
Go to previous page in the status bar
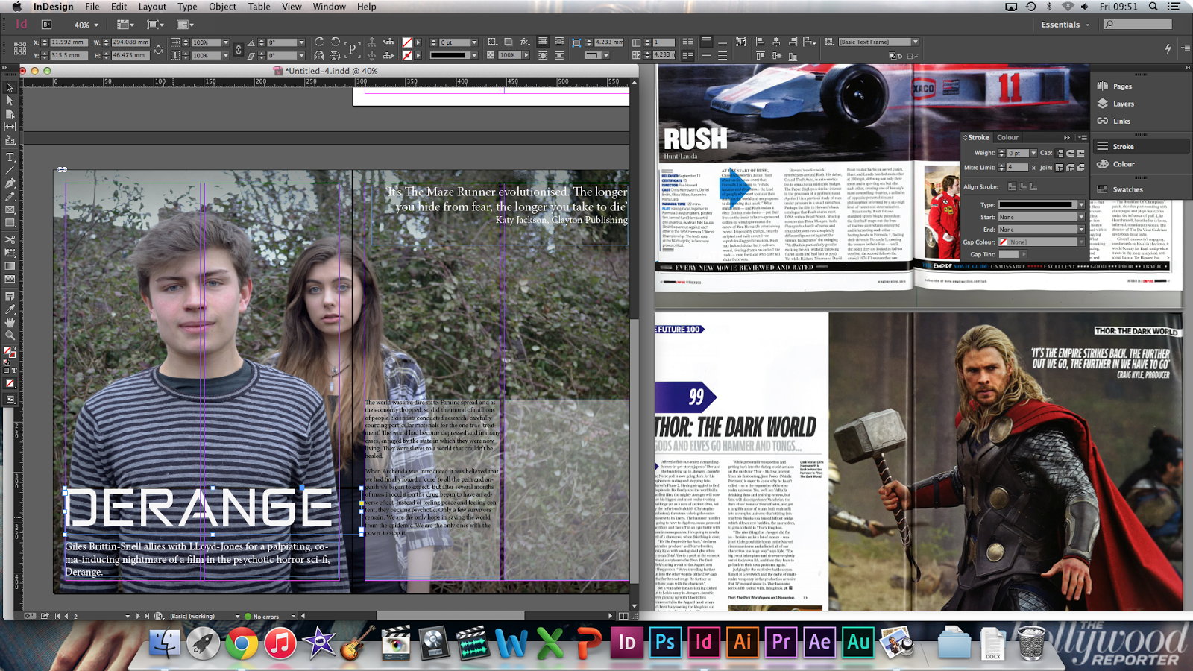(x=66, y=617)
